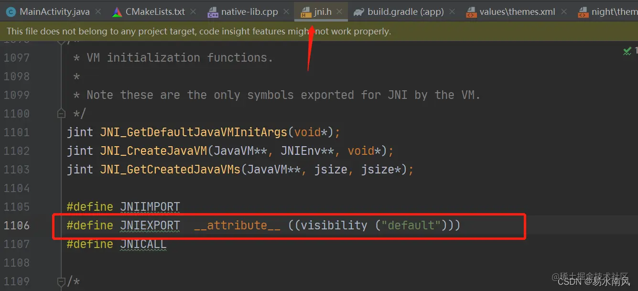638x291 pixels.
Task: Click line number 1104 in the gutter
Action: point(17,188)
